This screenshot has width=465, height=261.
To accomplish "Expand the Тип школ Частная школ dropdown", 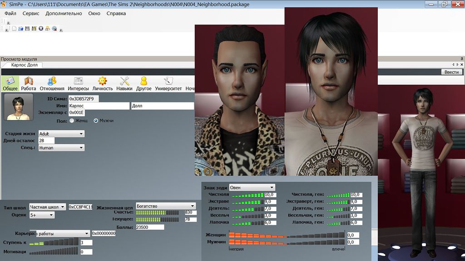I will (63, 207).
